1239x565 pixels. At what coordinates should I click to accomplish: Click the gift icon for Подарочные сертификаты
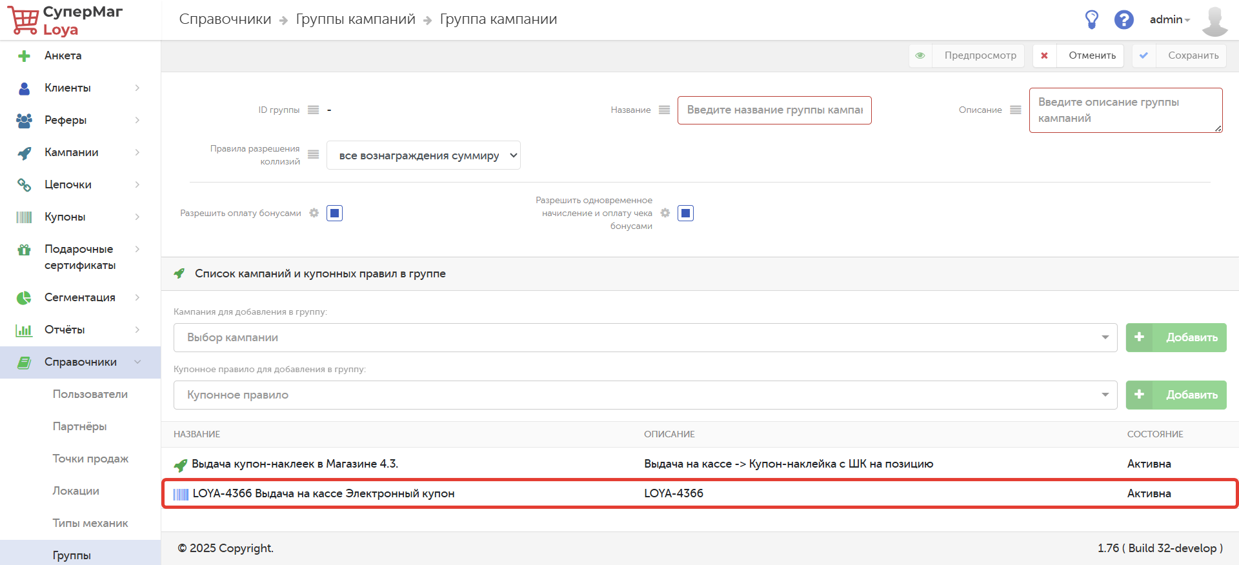click(24, 250)
